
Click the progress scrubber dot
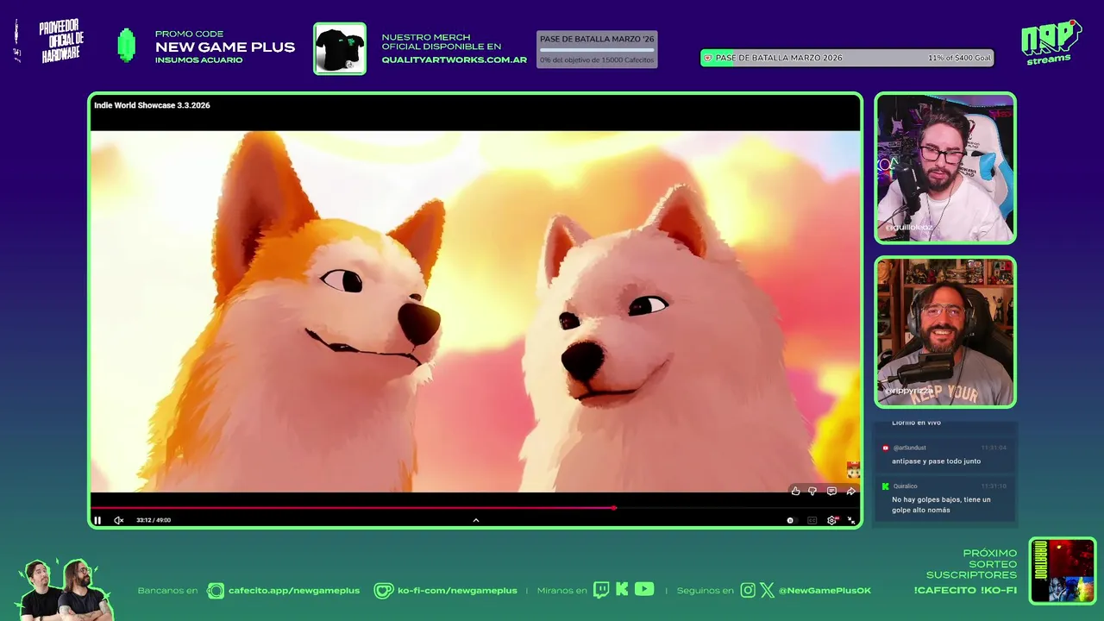click(614, 508)
